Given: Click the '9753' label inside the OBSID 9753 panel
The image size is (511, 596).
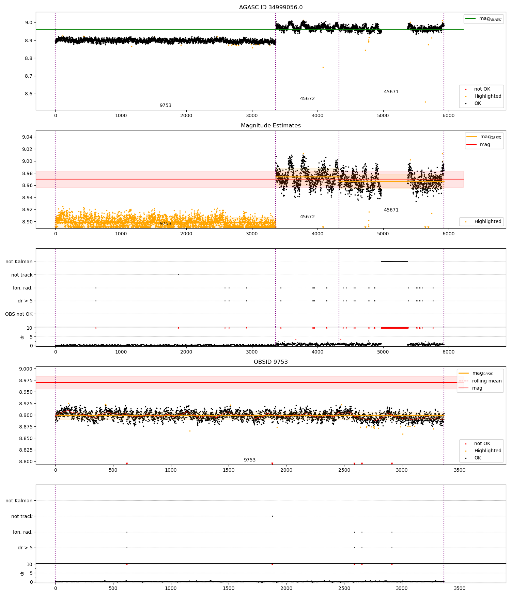Looking at the screenshot, I should click(250, 460).
